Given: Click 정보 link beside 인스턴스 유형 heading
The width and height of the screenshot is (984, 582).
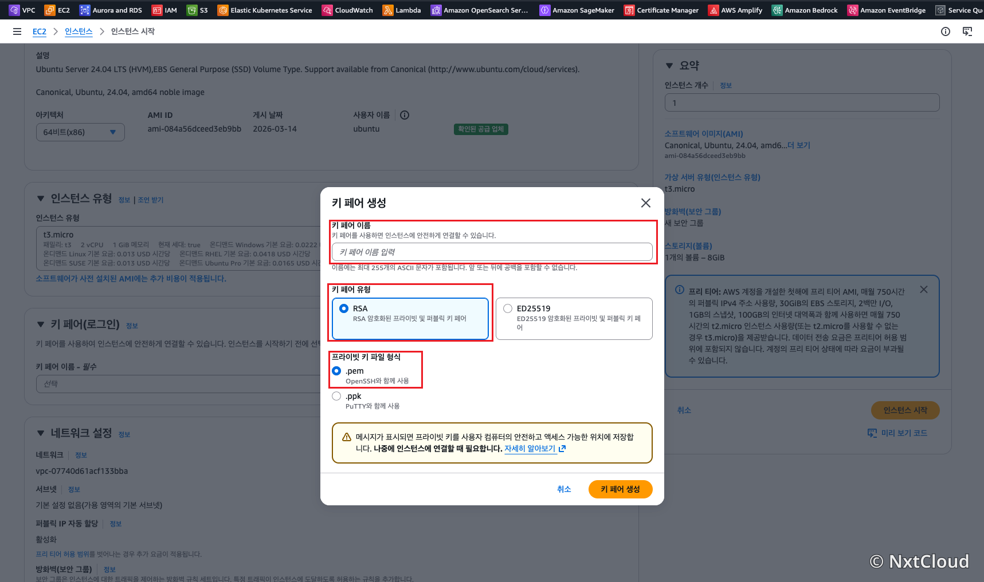Looking at the screenshot, I should click(124, 200).
